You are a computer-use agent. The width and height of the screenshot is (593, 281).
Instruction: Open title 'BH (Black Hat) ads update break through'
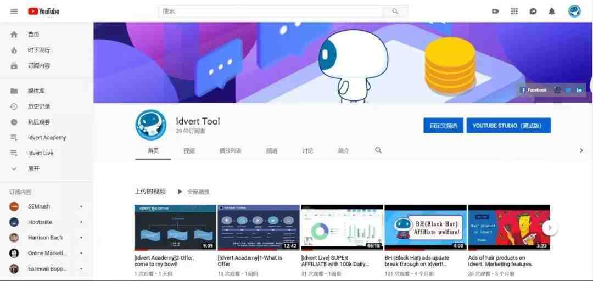pyautogui.click(x=417, y=261)
